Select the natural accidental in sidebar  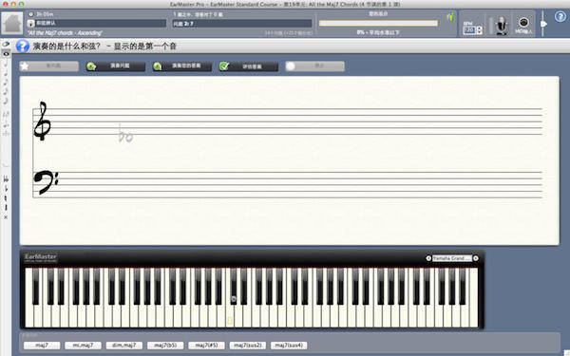click(x=6, y=198)
